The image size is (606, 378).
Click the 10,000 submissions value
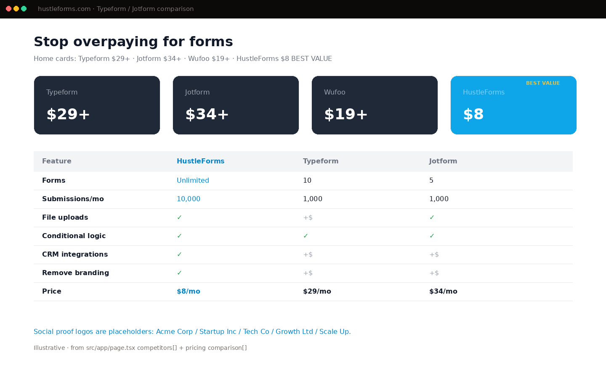(x=189, y=199)
